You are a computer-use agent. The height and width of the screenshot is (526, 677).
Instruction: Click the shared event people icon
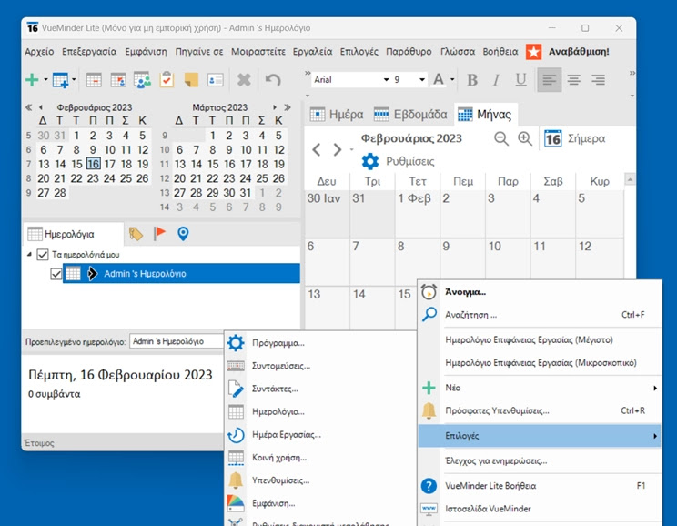[x=143, y=80]
